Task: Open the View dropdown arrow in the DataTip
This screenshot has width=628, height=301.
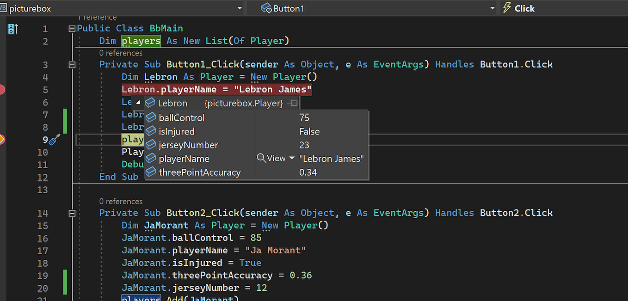Action: (291, 158)
